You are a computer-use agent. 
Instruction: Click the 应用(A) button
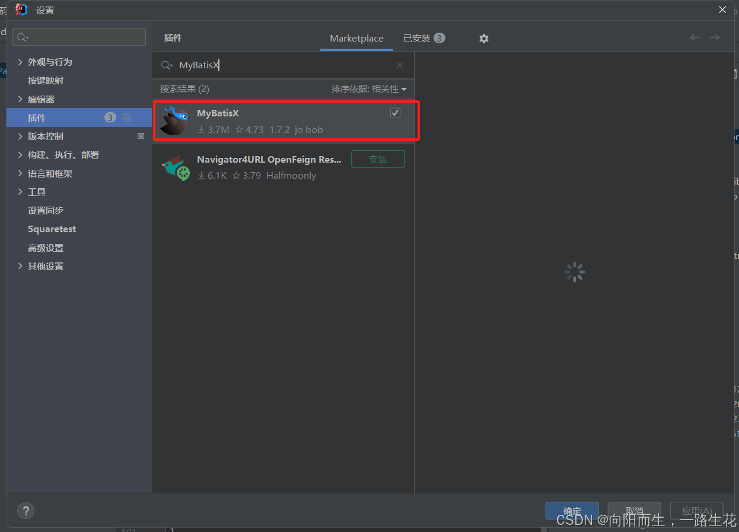click(697, 511)
